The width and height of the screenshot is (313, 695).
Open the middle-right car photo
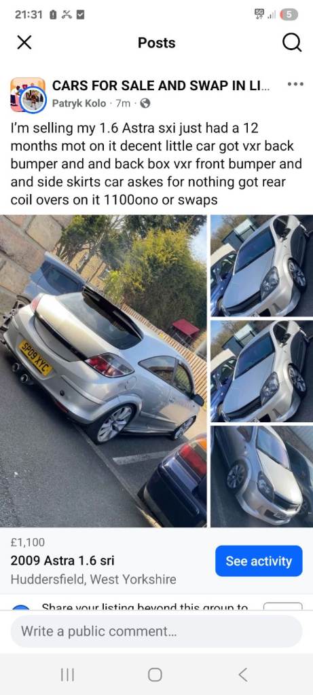pyautogui.click(x=261, y=371)
